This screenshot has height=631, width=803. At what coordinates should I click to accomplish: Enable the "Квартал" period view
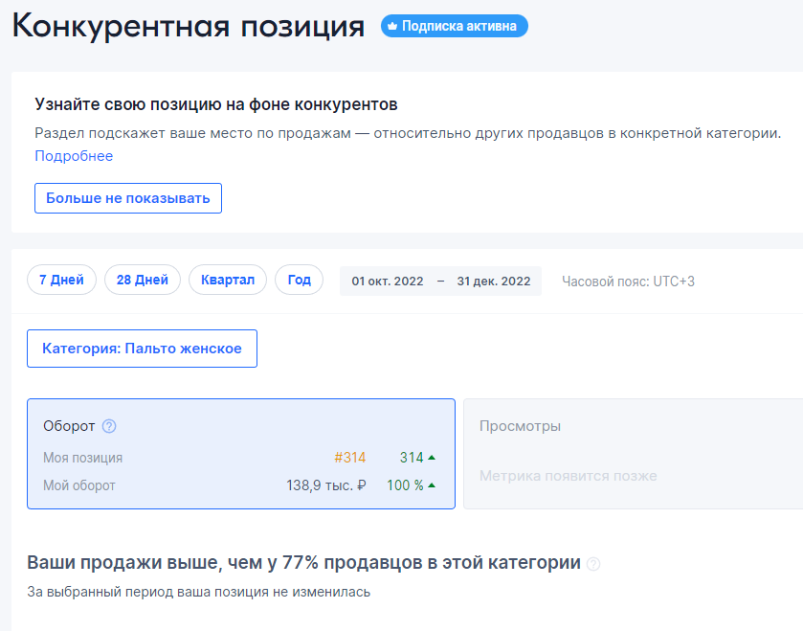(227, 280)
